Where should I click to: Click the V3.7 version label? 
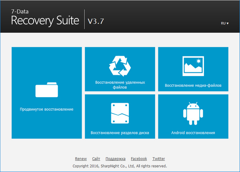click(x=96, y=21)
